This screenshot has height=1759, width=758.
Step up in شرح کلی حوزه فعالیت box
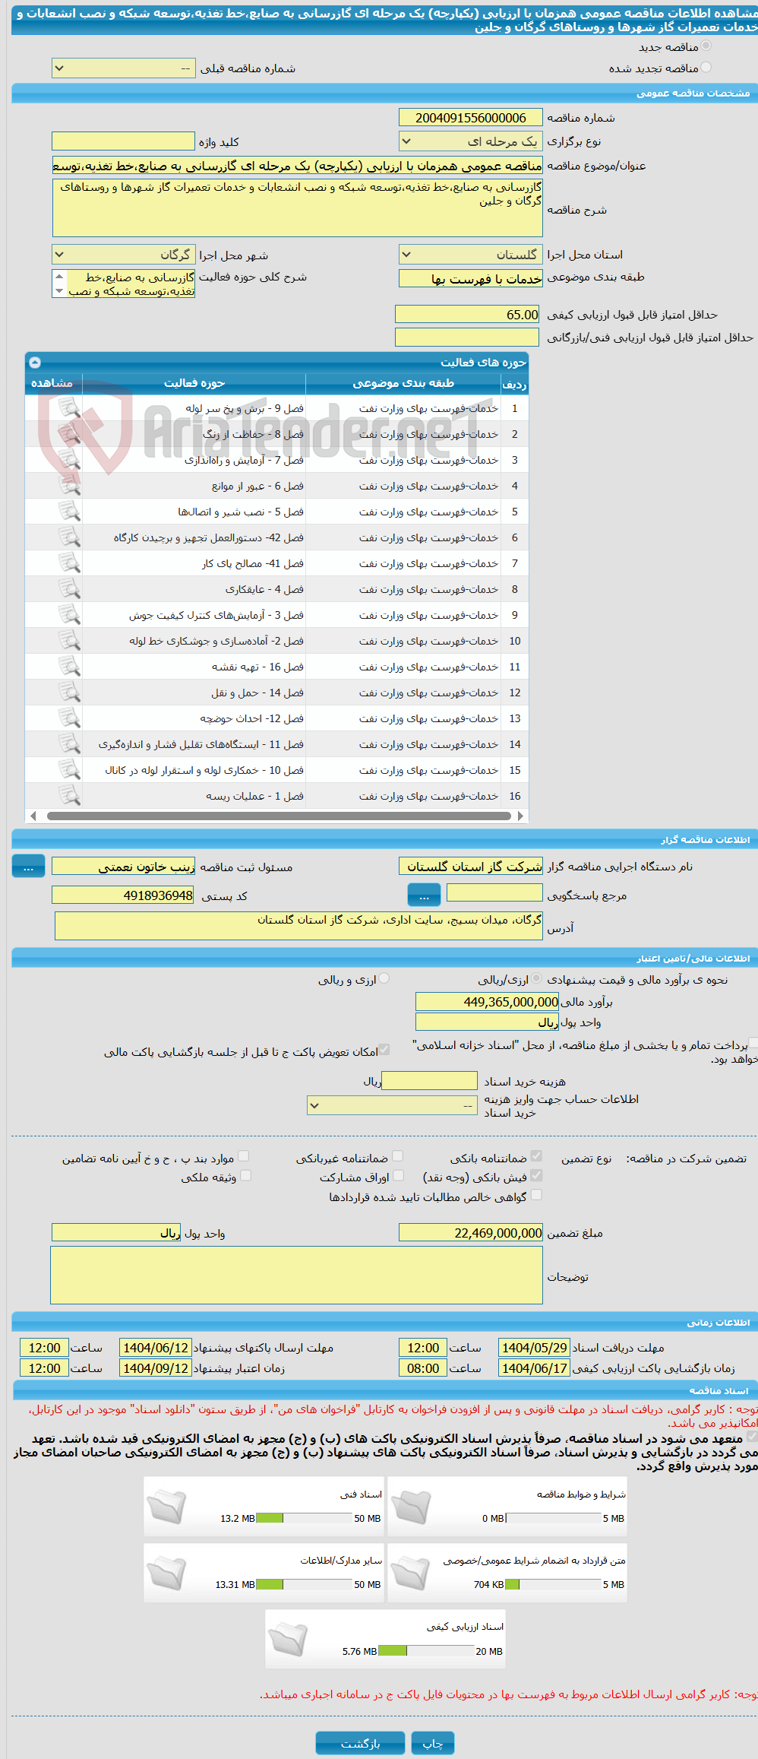click(59, 277)
